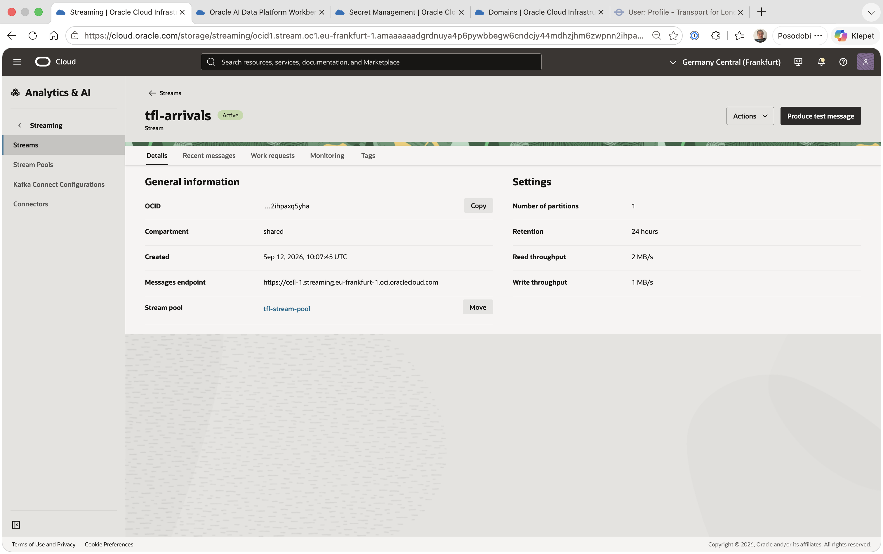Open the favorites list icon
The height and width of the screenshot is (554, 883).
739,36
